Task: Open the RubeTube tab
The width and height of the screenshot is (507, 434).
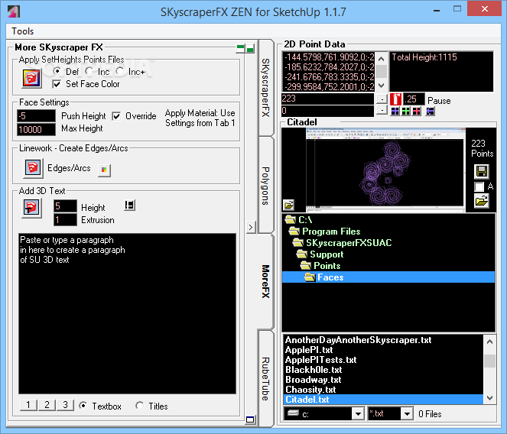Action: pos(266,378)
